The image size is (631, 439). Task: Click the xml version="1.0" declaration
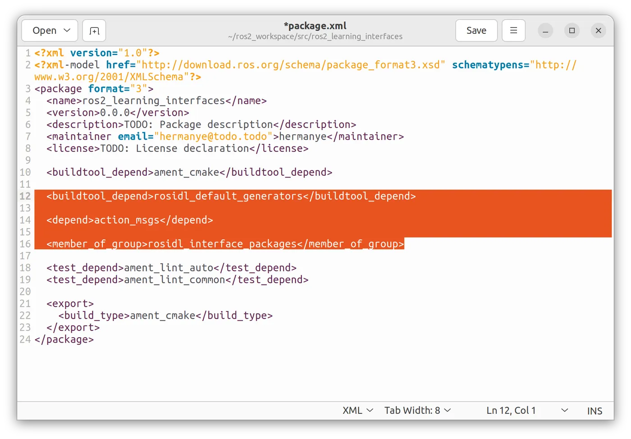click(97, 53)
